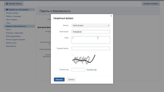
Task: Click the compose pencil icon
Action: coord(7,4)
